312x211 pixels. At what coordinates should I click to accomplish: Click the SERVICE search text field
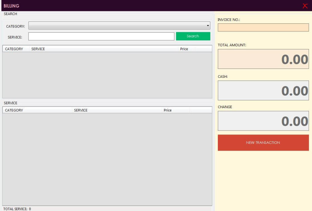[x=101, y=36]
